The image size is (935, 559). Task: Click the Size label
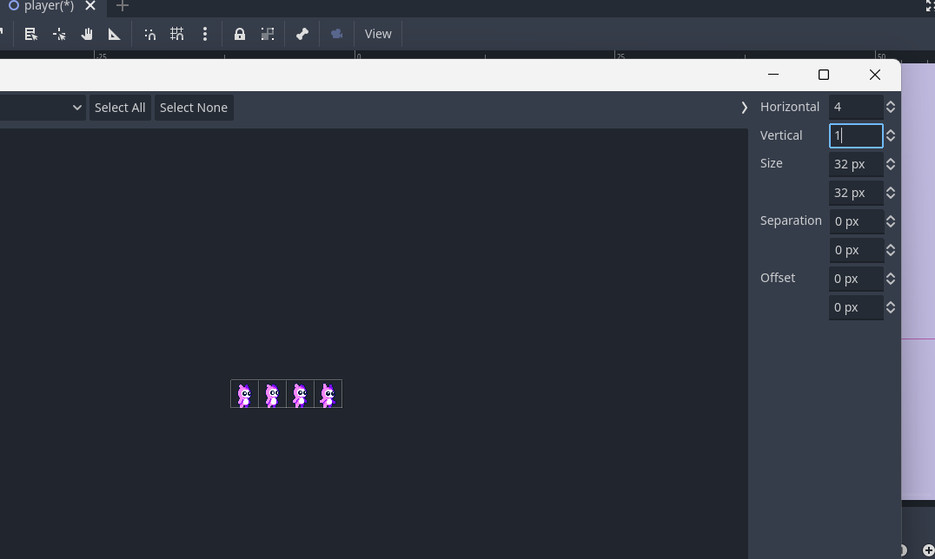tap(771, 163)
